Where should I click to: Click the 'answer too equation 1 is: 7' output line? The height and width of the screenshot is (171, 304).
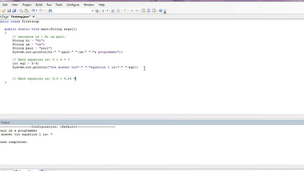(27, 134)
